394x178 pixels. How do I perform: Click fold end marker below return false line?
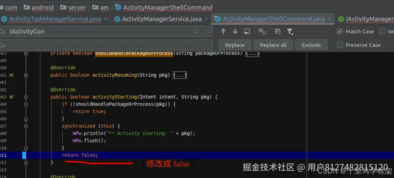point(26,162)
